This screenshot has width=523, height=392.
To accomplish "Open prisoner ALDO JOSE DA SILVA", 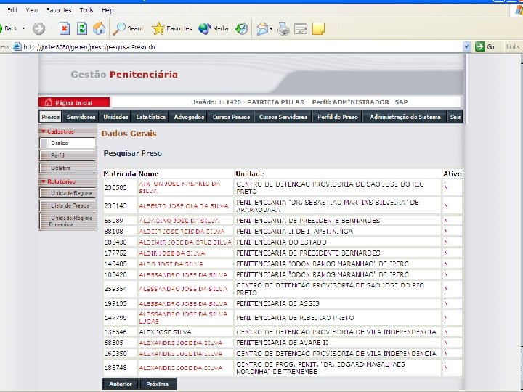I will point(171,264).
